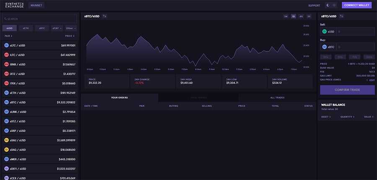Open the Other markets dropdown
The image size is (377, 180).
pos(71,28)
